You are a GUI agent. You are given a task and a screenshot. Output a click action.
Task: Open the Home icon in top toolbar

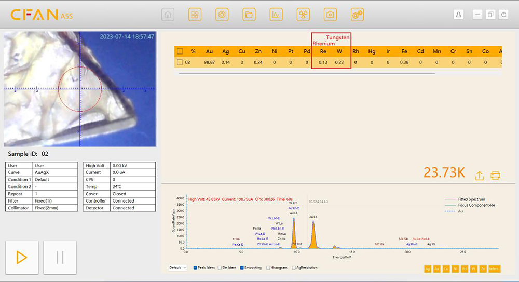pyautogui.click(x=168, y=15)
